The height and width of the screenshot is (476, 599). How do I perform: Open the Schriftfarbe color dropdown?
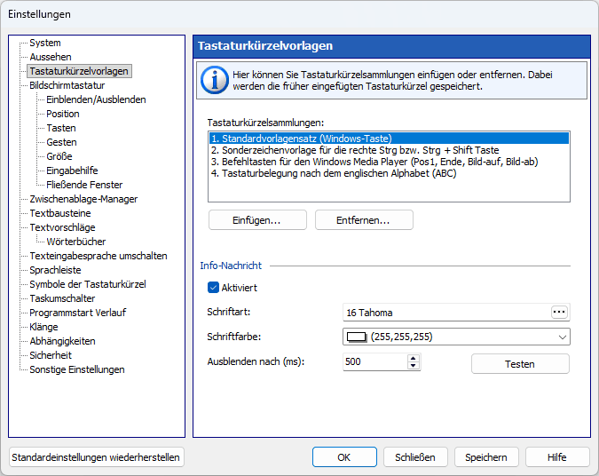click(x=562, y=337)
